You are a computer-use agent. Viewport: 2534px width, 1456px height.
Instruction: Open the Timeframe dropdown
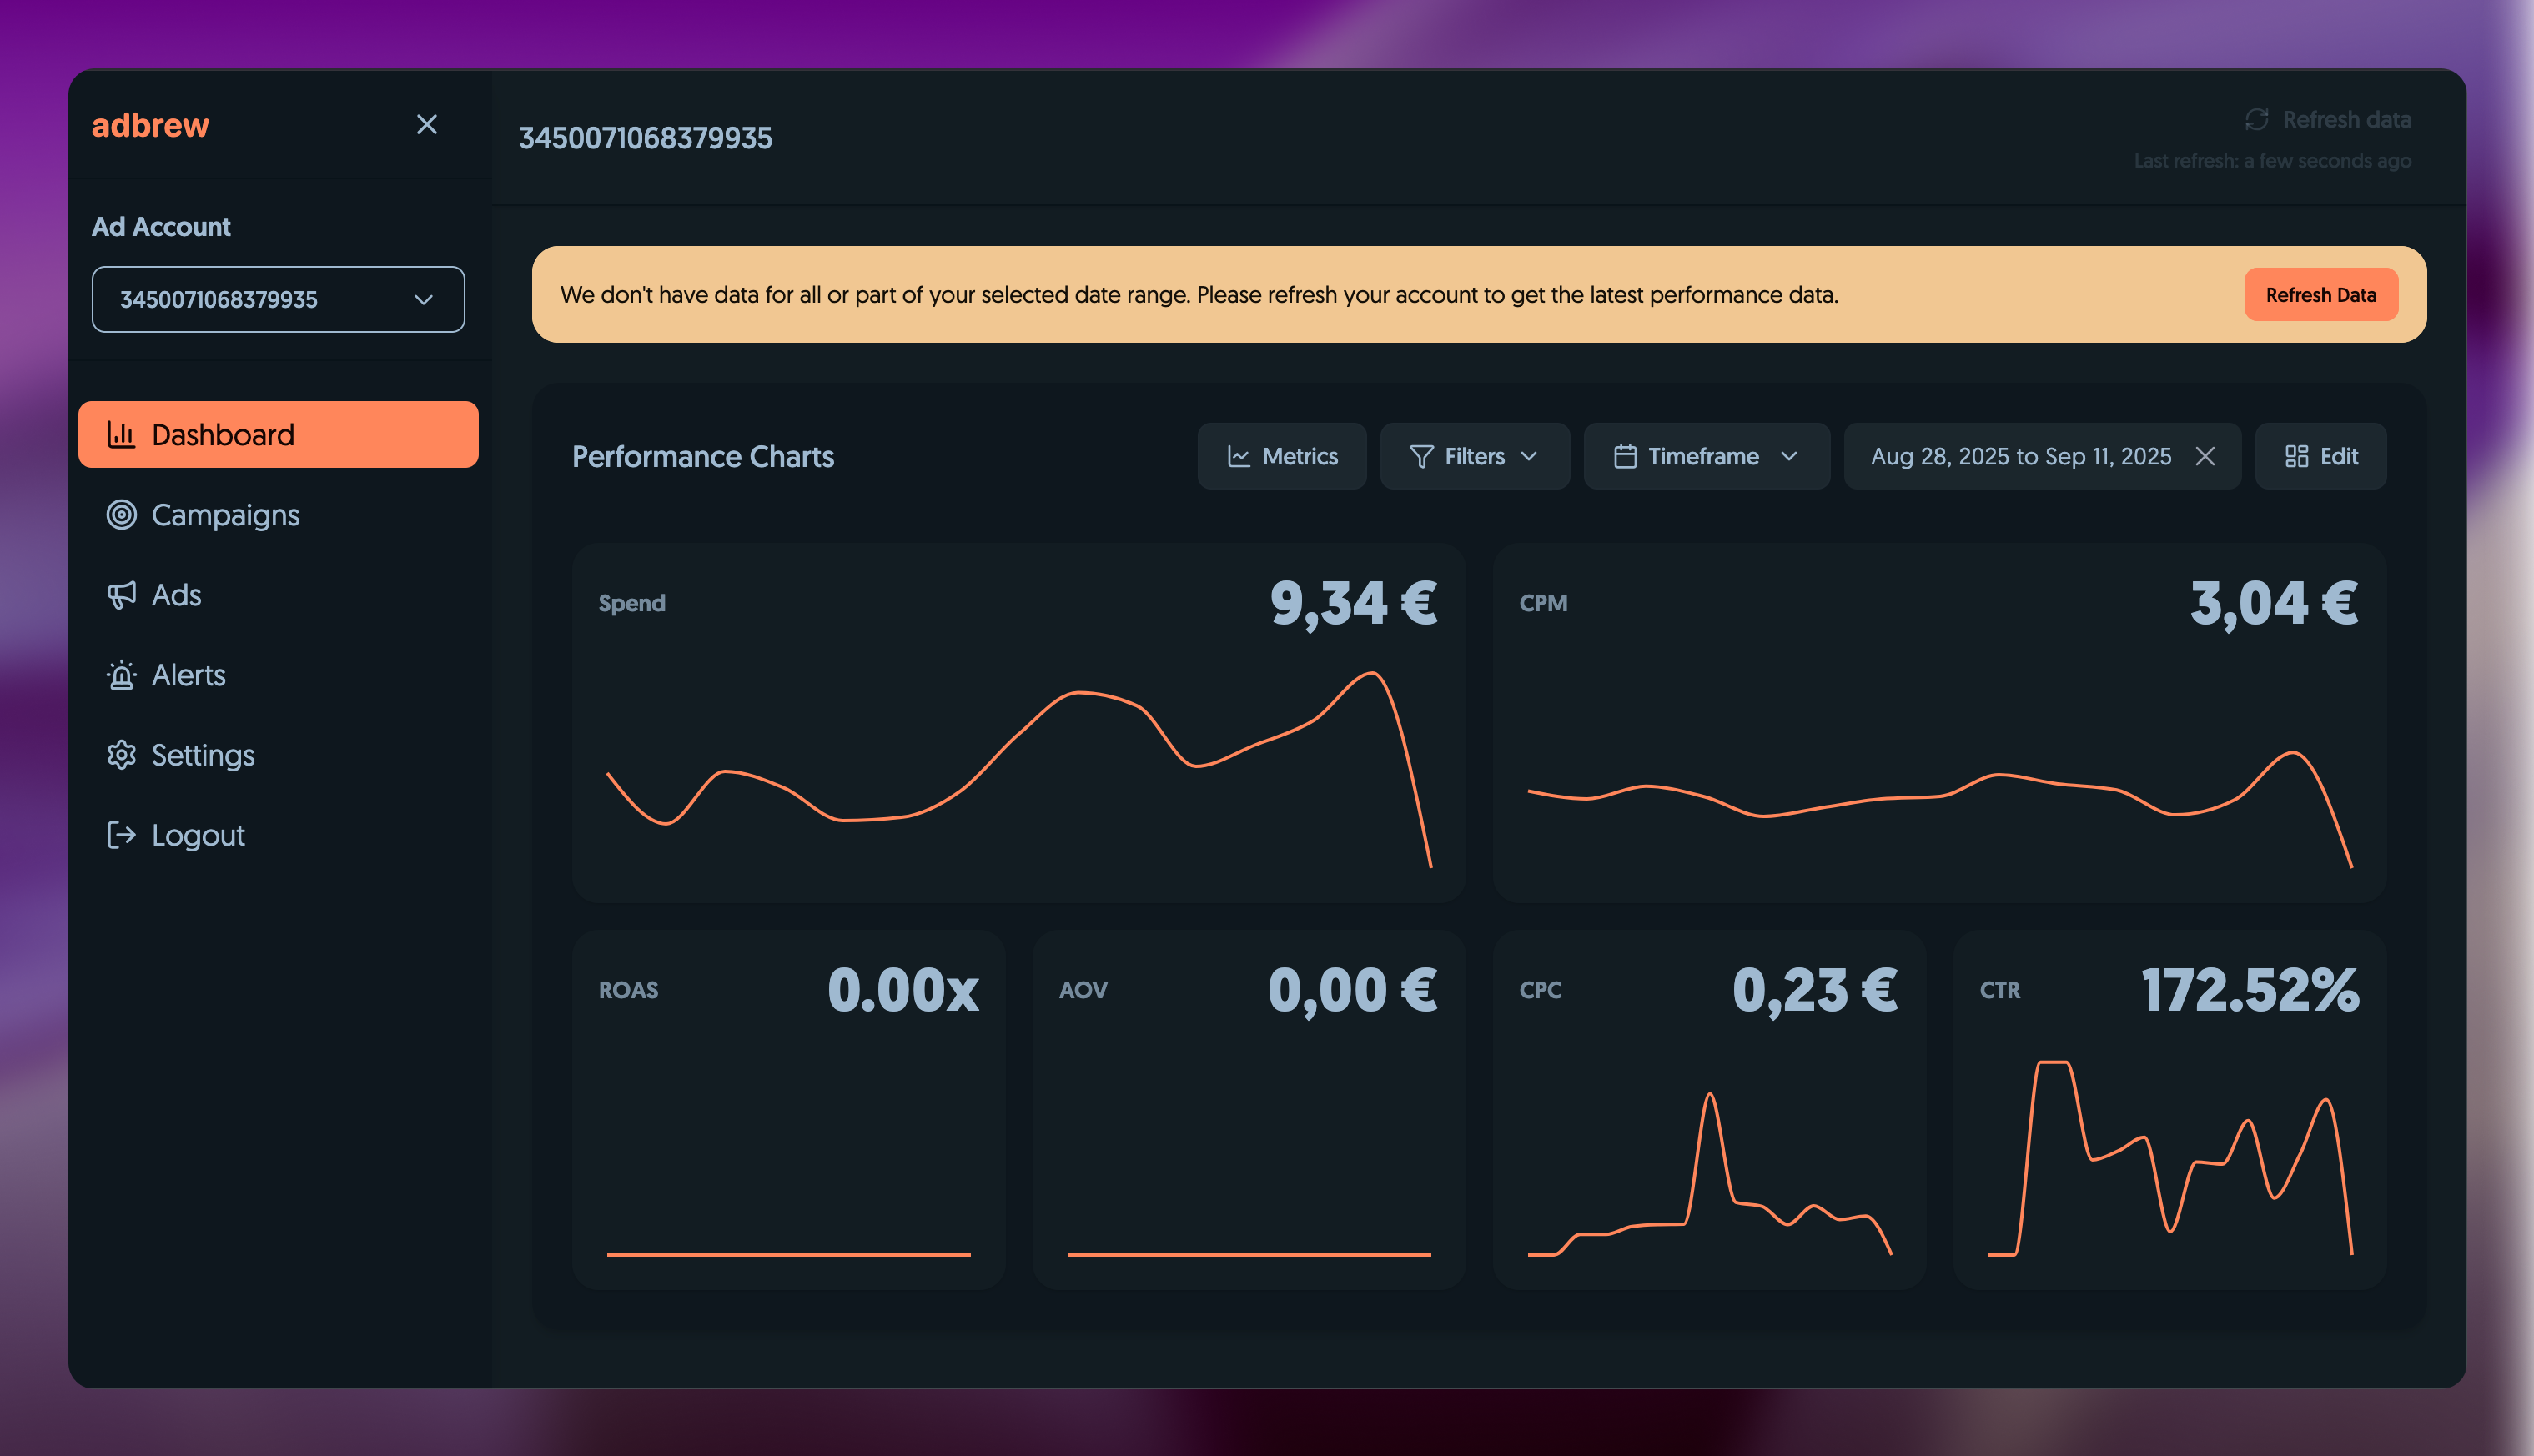[1706, 456]
